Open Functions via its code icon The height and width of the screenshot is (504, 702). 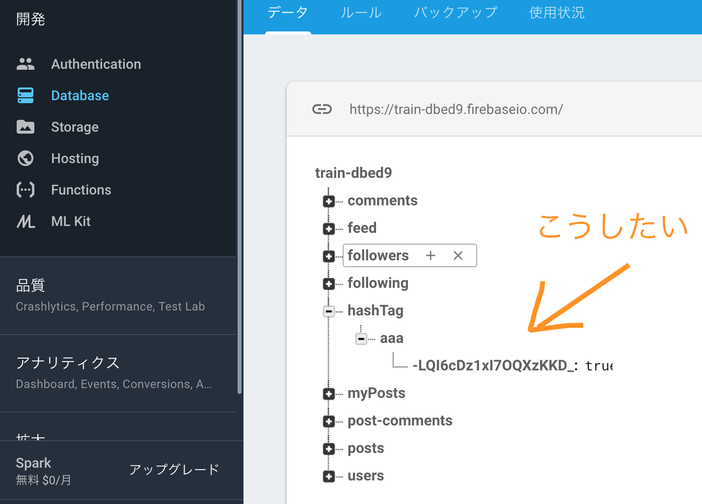(26, 190)
